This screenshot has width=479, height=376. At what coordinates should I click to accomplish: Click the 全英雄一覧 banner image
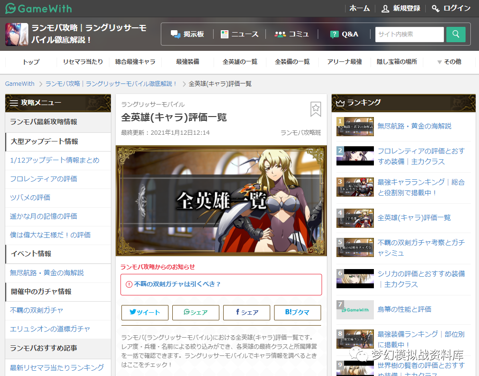[x=221, y=200]
